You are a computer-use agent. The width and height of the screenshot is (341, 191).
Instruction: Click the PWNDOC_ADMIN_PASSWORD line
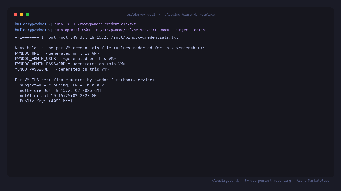click(x=70, y=64)
